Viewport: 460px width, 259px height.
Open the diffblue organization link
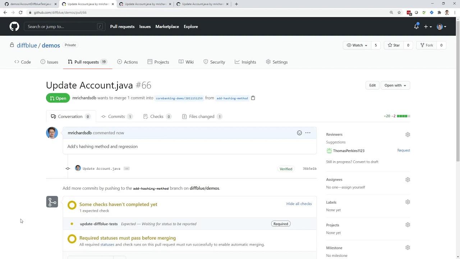pos(27,45)
